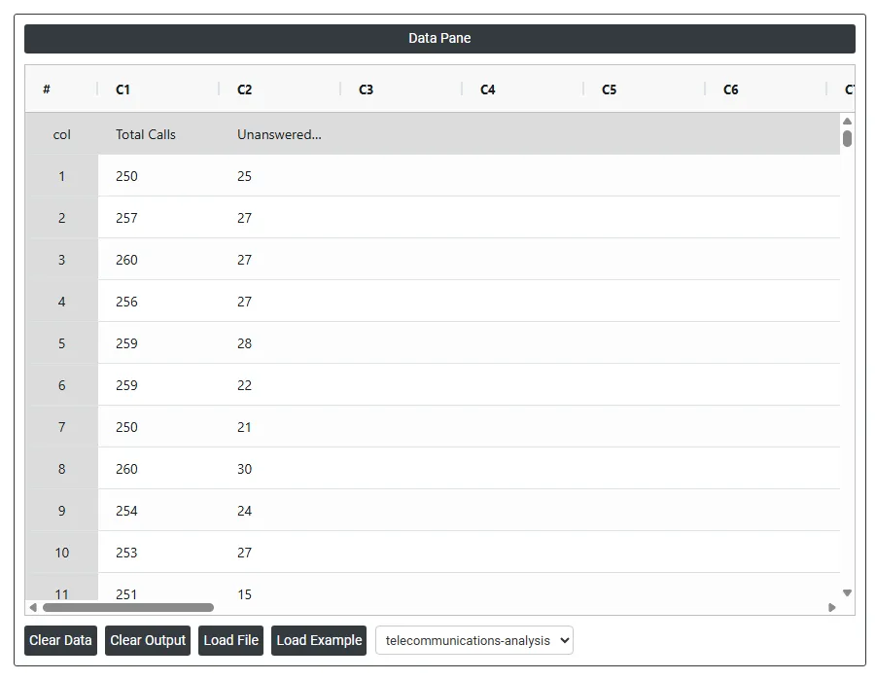876x680 pixels.
Task: Select the C1 column header
Action: (x=158, y=89)
